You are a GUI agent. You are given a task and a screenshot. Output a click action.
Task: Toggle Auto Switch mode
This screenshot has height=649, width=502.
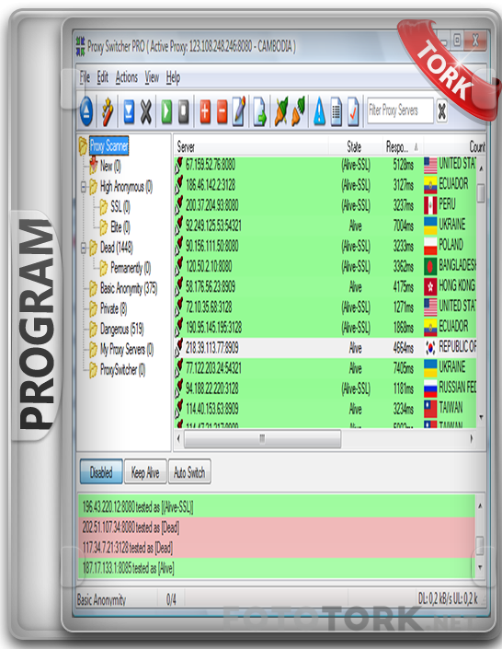(189, 471)
